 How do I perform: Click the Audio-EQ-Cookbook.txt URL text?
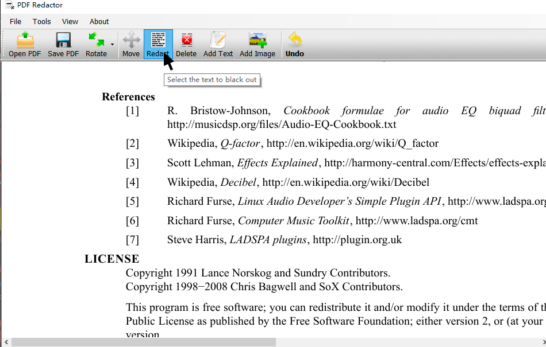coord(282,124)
